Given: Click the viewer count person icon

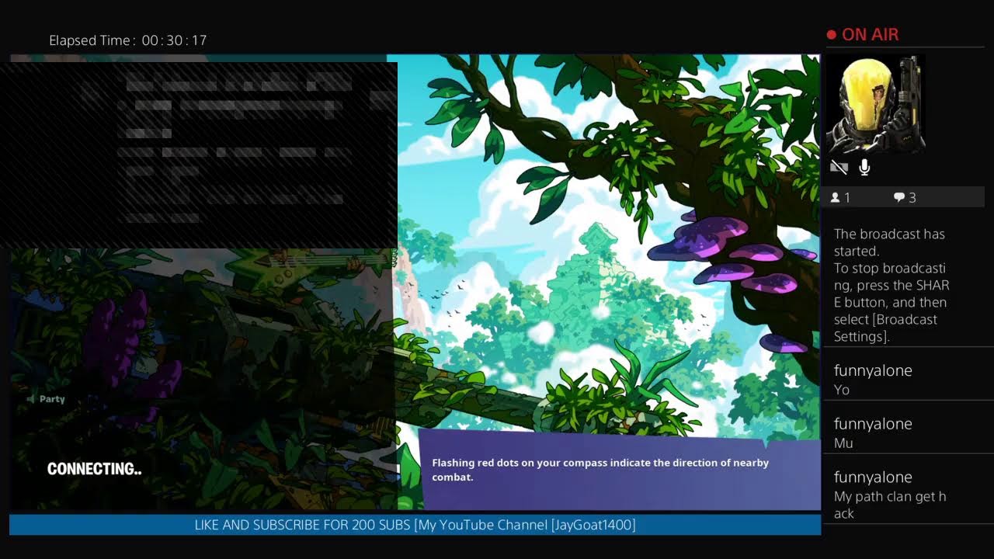Looking at the screenshot, I should (836, 198).
